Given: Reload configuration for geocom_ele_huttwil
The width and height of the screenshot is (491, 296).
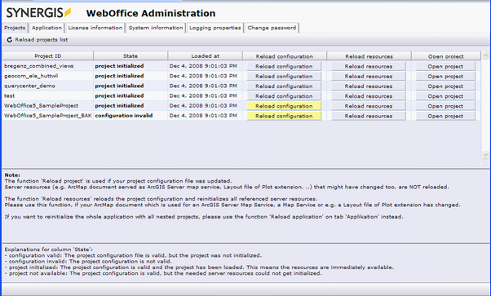Looking at the screenshot, I should [x=284, y=76].
